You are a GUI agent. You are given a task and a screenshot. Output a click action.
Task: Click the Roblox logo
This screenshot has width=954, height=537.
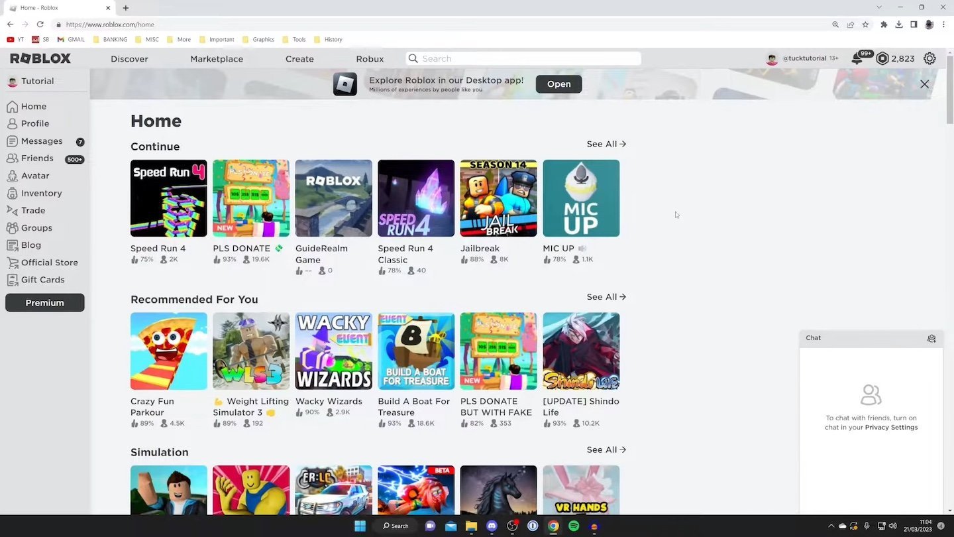(x=40, y=58)
